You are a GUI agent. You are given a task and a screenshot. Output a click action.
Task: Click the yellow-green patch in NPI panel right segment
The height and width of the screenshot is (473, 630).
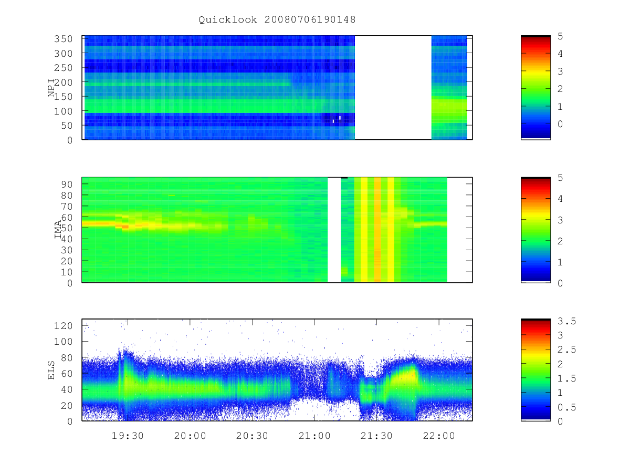tap(449, 111)
